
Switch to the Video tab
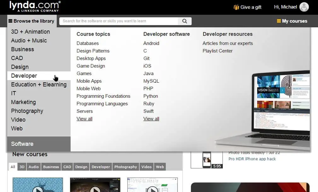tap(147, 167)
